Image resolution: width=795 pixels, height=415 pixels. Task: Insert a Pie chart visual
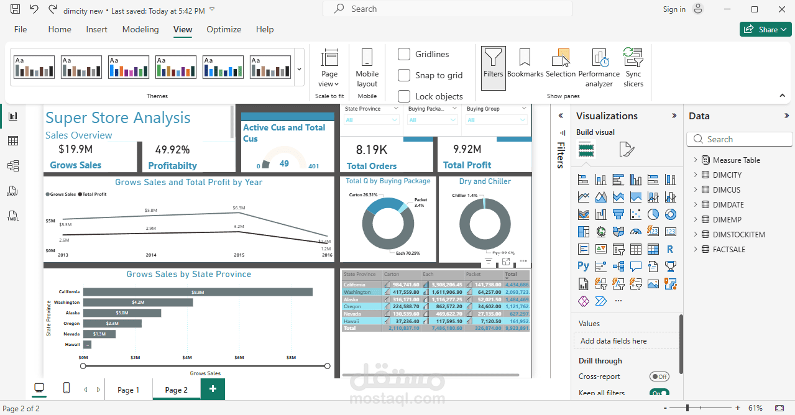tap(653, 214)
